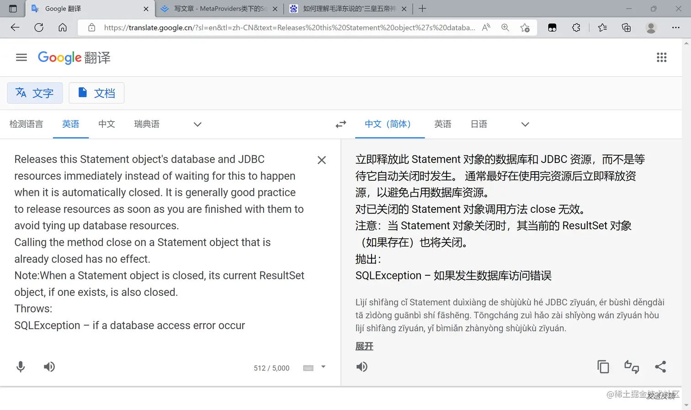Listen to the Chinese translation
The width and height of the screenshot is (691, 410).
362,367
